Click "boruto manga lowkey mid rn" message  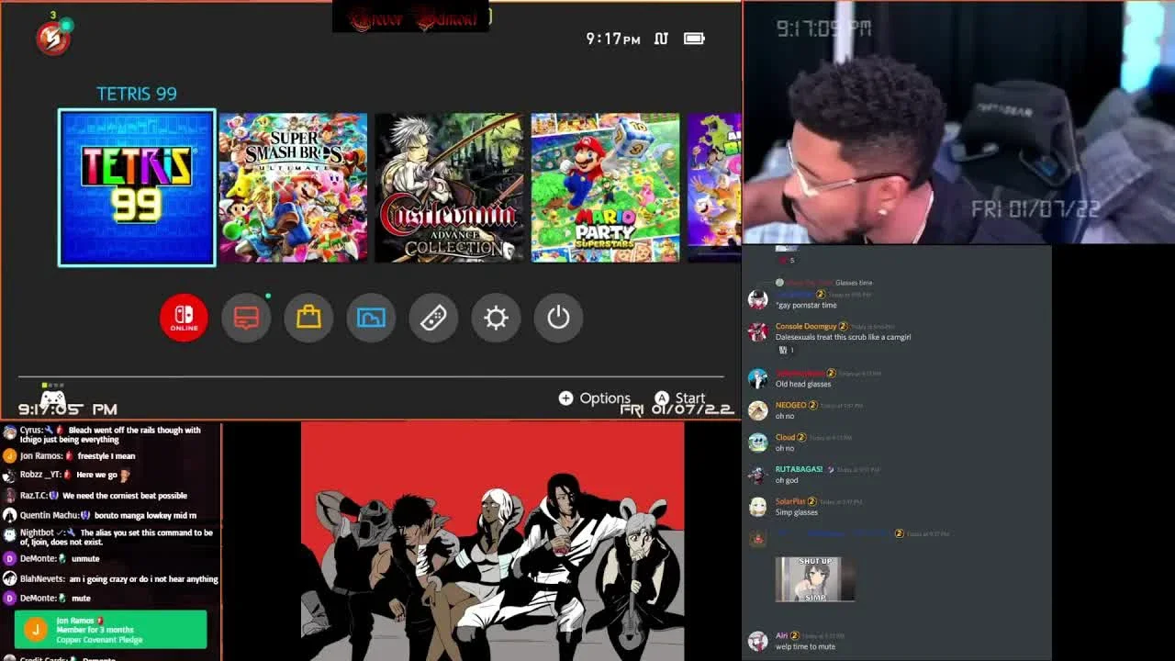[x=145, y=515]
